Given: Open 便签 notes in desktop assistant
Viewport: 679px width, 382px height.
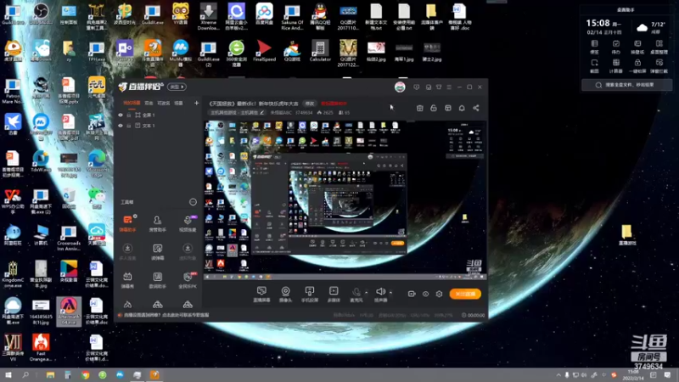Looking at the screenshot, I should pos(594,47).
